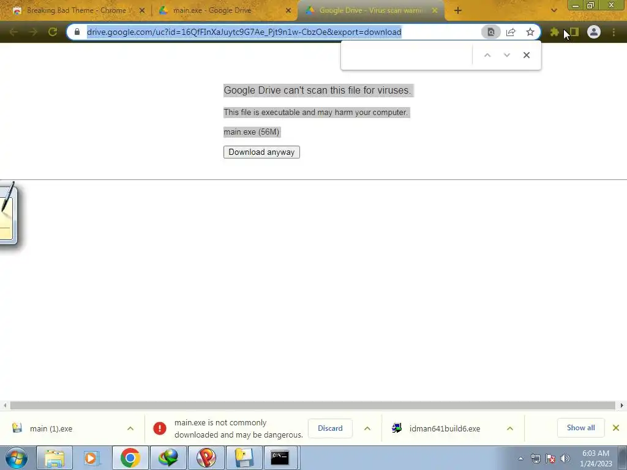Open downloaded main (1).exe item
The height and width of the screenshot is (470, 627).
tap(51, 428)
